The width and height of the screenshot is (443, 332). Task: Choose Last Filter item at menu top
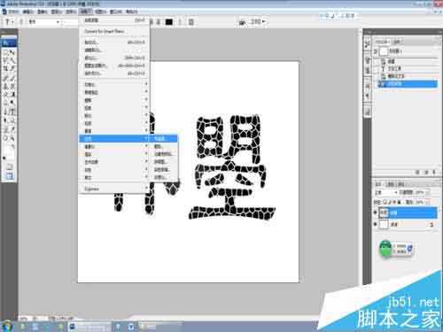click(114, 20)
